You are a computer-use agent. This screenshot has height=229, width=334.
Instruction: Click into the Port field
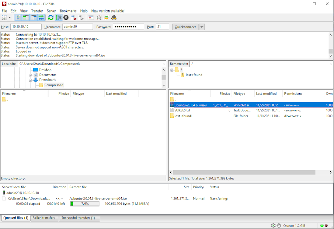162,27
